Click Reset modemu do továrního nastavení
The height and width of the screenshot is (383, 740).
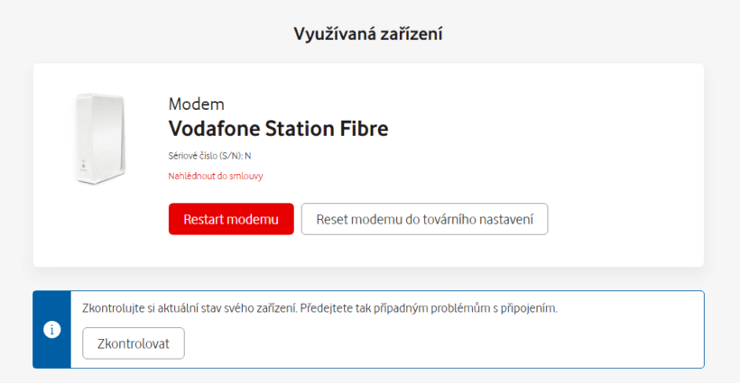click(x=424, y=219)
